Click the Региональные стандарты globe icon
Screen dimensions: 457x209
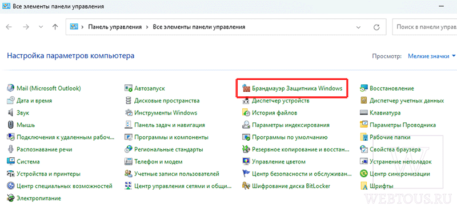point(128,149)
